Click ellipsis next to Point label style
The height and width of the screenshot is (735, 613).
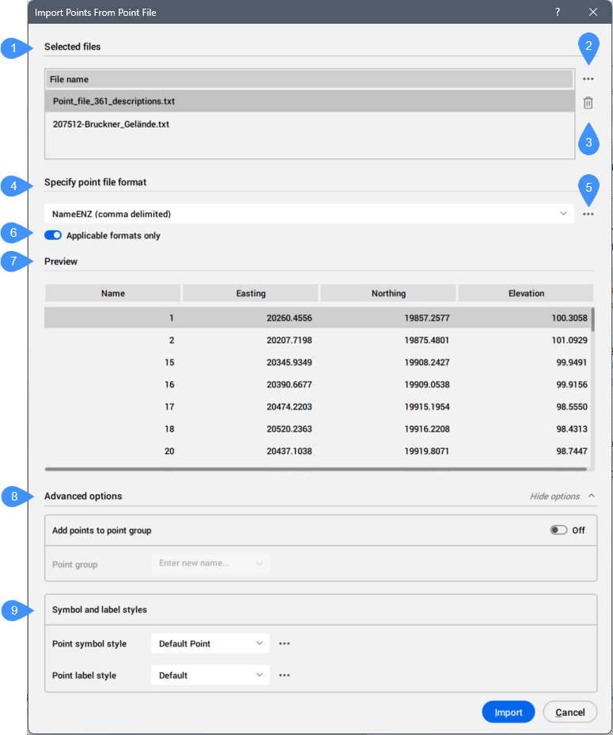(x=285, y=676)
